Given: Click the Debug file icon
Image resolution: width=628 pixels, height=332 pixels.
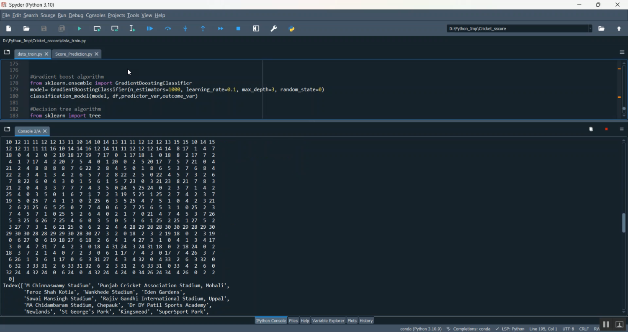Looking at the screenshot, I should 150,29.
